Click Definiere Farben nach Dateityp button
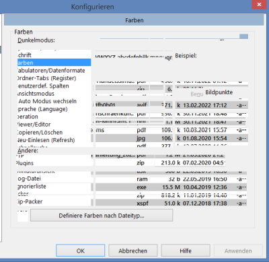 102,216
